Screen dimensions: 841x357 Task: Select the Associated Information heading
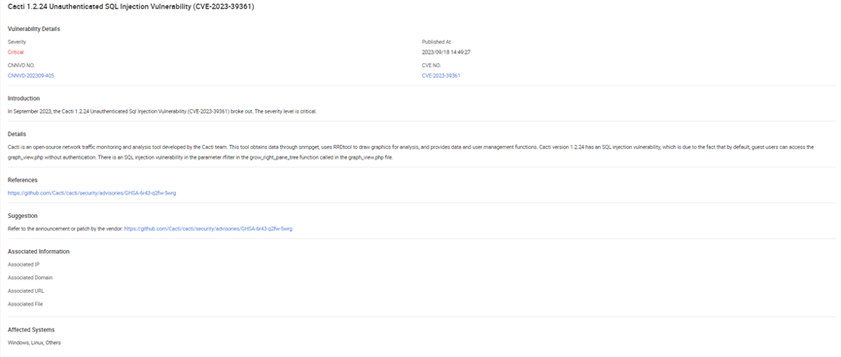[x=39, y=252]
